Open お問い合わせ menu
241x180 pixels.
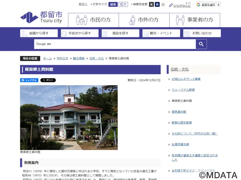coord(202,33)
